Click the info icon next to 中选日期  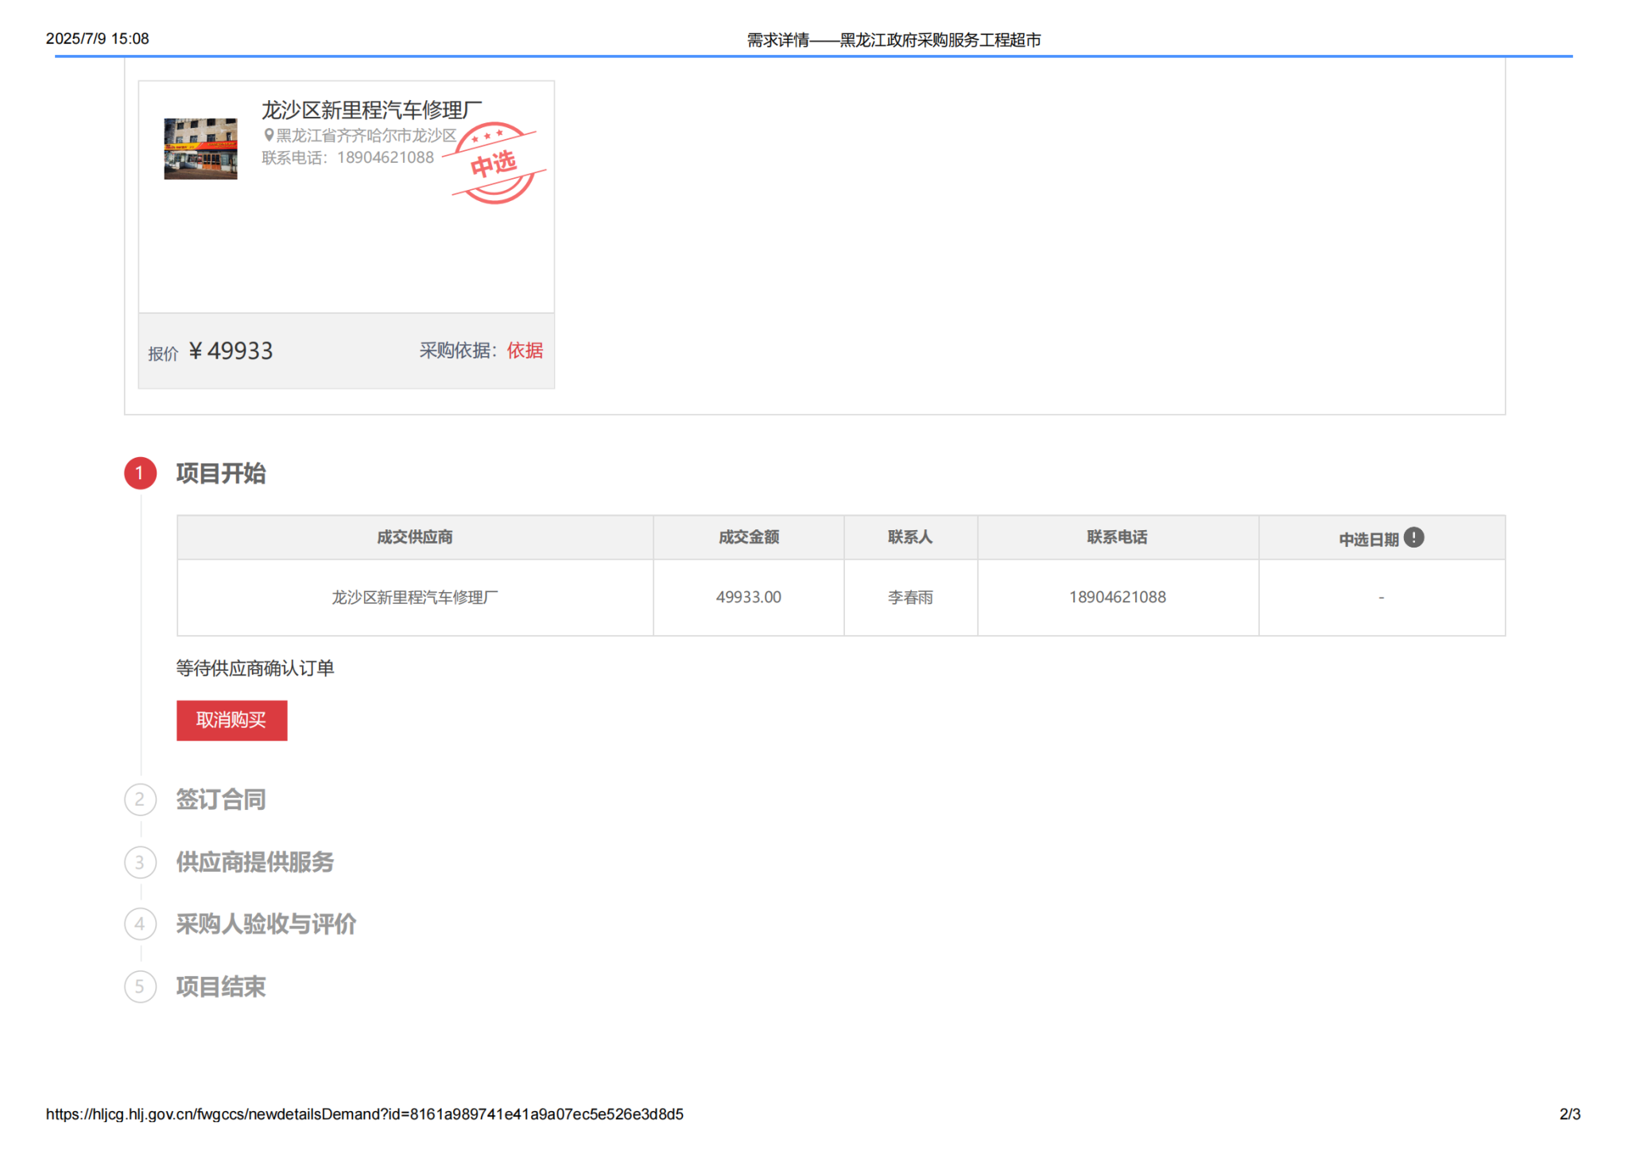1413,538
